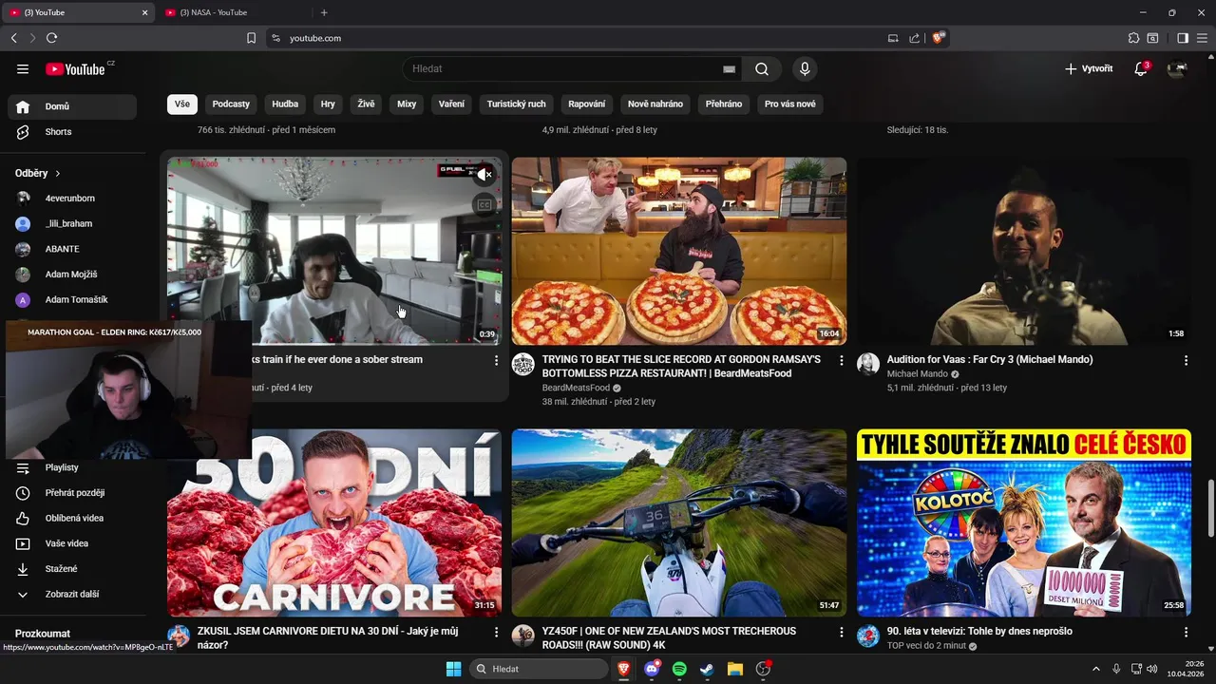Open Steam from taskbar
1216x684 pixels.
[707, 669]
